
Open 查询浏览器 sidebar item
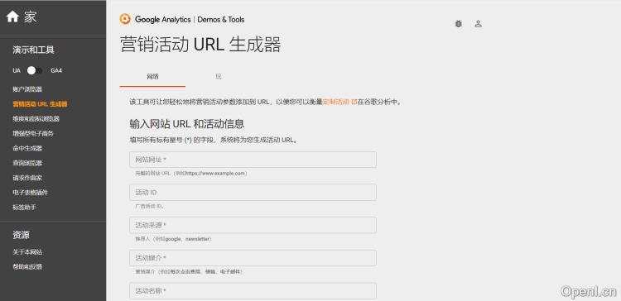[x=27, y=163]
